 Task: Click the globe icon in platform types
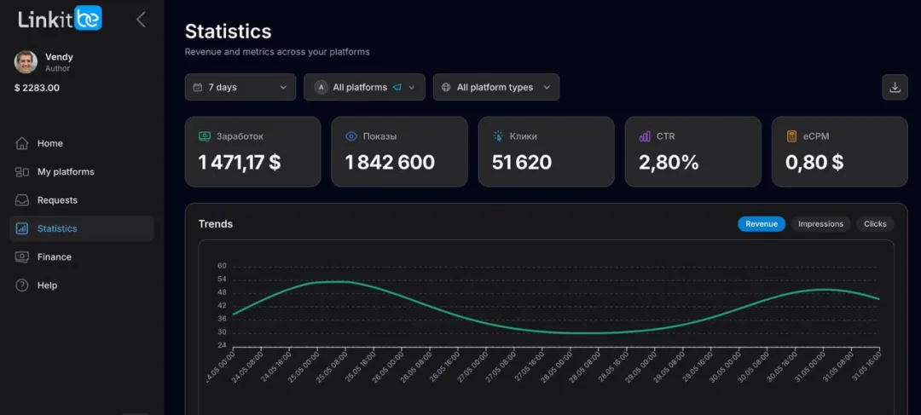coord(446,87)
